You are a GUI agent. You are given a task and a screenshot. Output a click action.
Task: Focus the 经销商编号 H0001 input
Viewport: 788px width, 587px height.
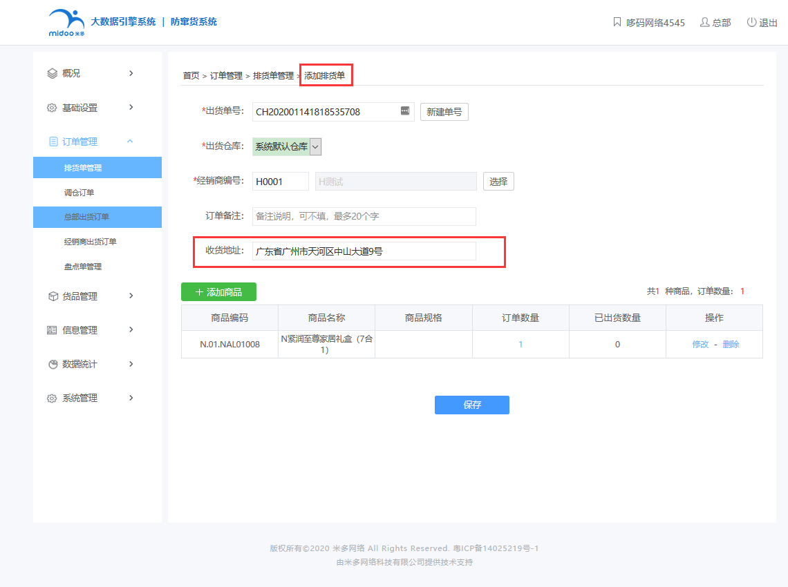click(281, 181)
